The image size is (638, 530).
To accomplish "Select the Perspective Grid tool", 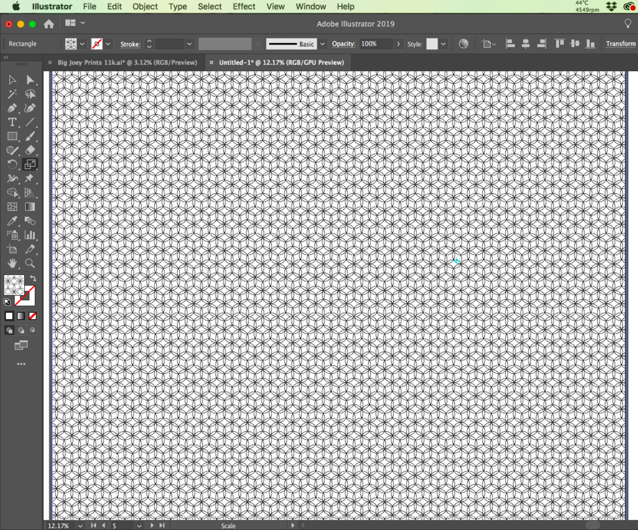I will point(30,193).
